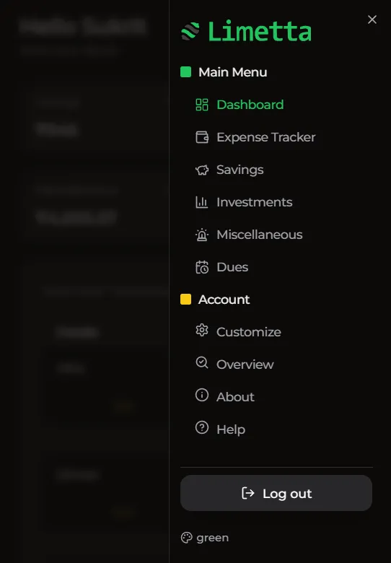Click the green square beside Main Menu
The image size is (391, 563).
point(185,71)
